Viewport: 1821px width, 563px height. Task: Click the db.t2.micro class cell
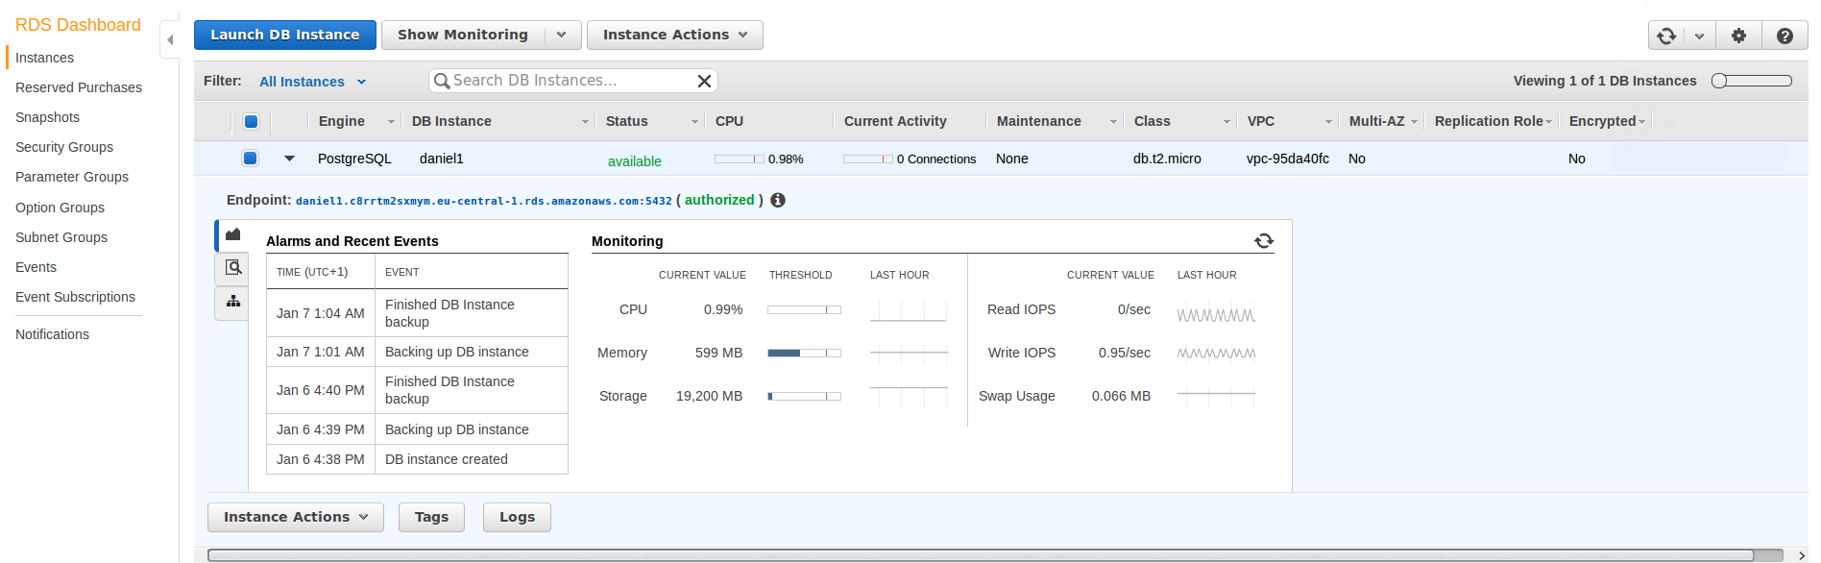coord(1167,159)
